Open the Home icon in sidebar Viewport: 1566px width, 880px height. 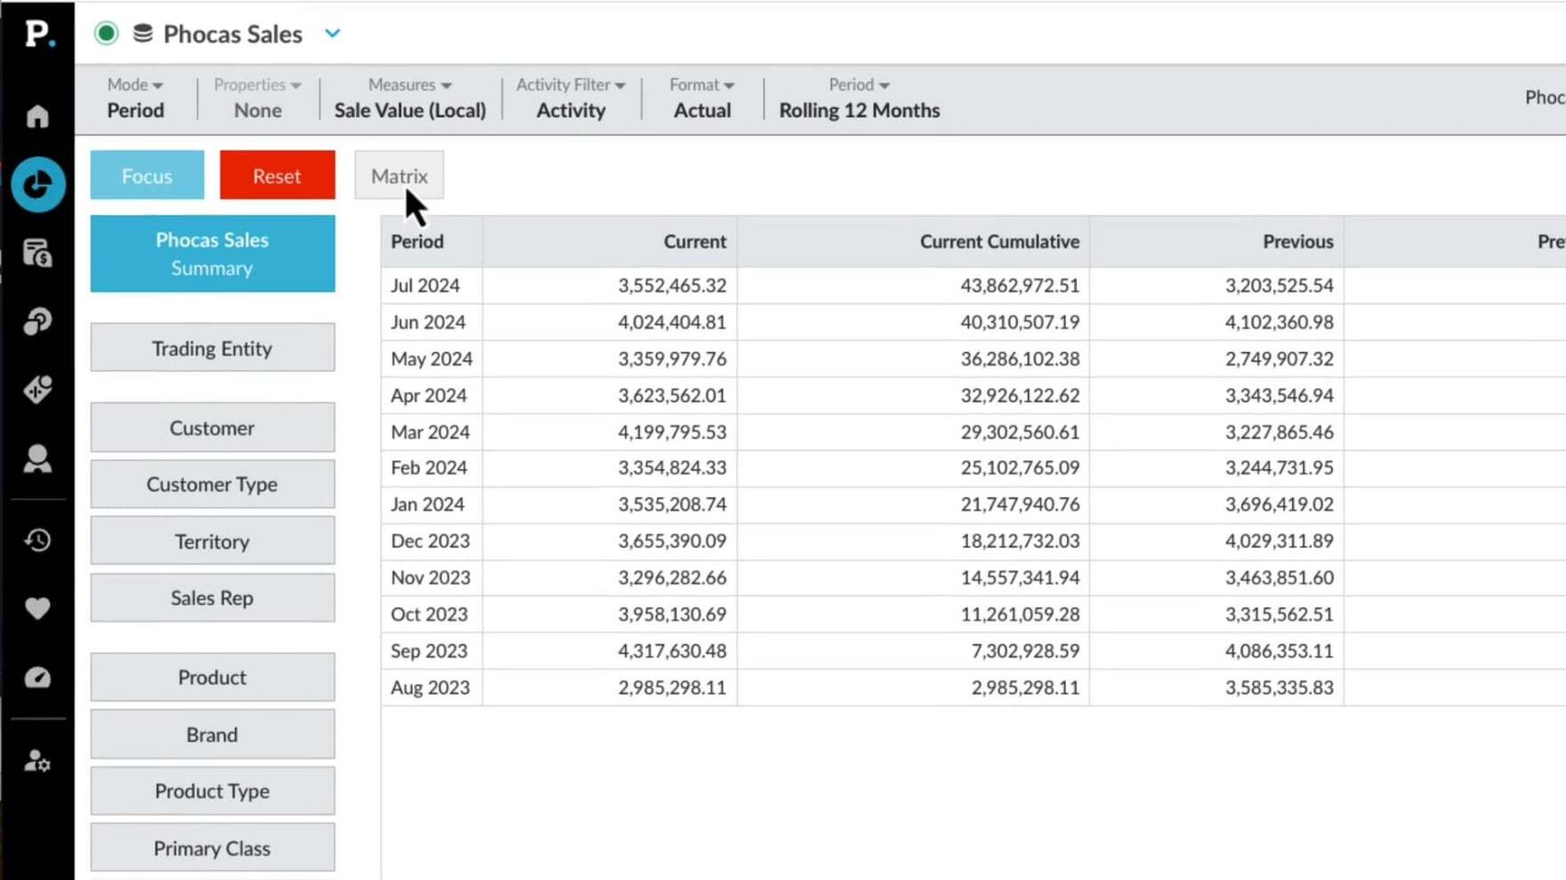click(x=37, y=116)
